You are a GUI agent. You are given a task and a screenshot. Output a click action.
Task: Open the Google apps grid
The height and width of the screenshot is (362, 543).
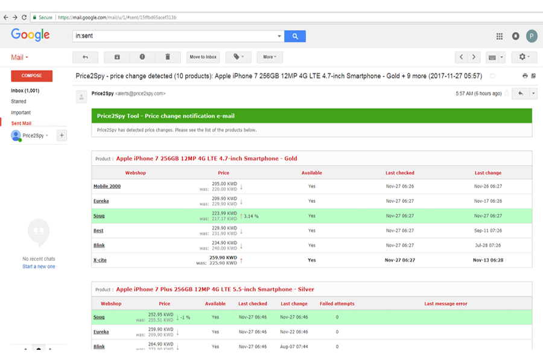500,36
